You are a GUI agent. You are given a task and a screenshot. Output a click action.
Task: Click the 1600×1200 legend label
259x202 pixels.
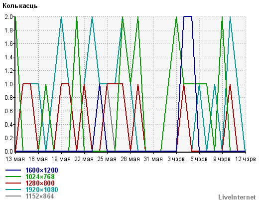pyautogui.click(x=42, y=170)
